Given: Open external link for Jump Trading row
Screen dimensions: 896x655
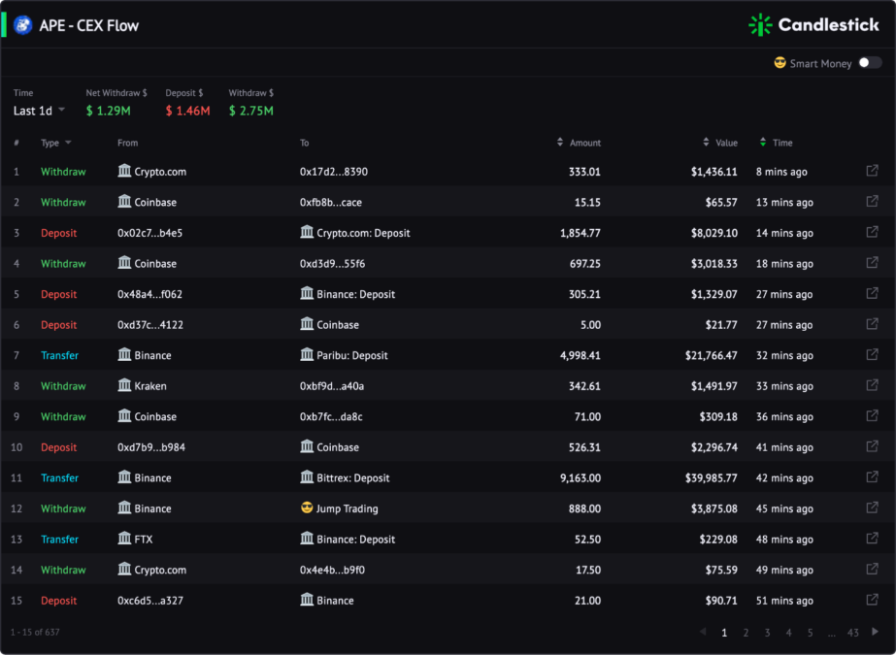Looking at the screenshot, I should pos(872,508).
